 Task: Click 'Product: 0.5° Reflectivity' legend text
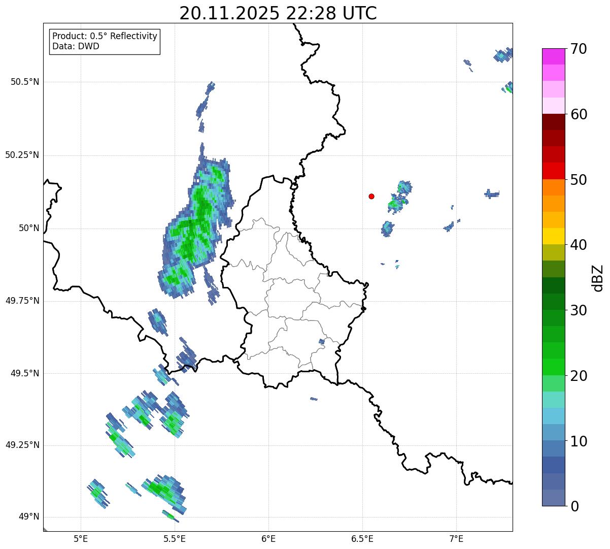tap(105, 37)
